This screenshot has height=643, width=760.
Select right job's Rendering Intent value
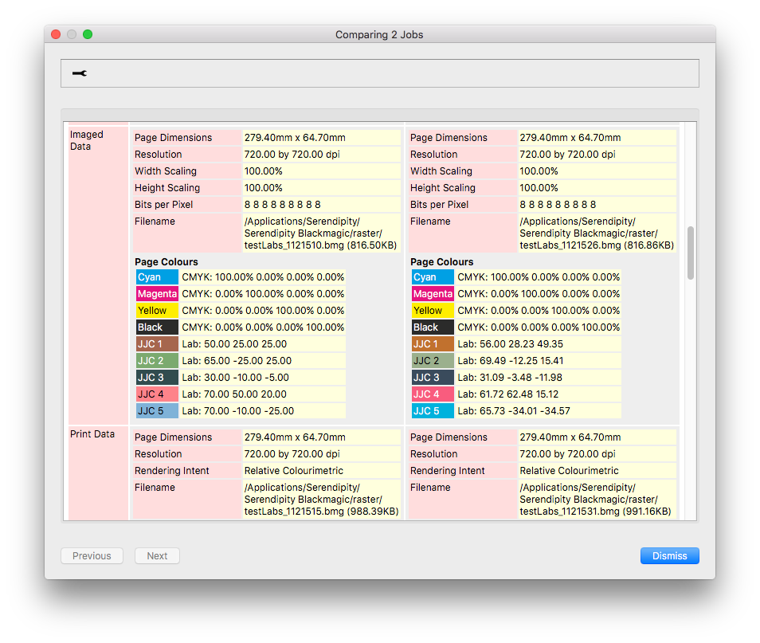[x=569, y=470]
